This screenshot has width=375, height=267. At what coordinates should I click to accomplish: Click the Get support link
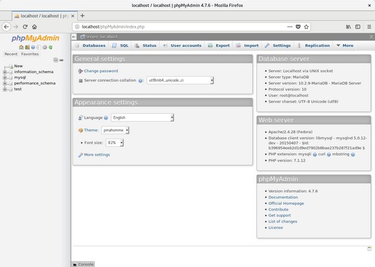280,215
